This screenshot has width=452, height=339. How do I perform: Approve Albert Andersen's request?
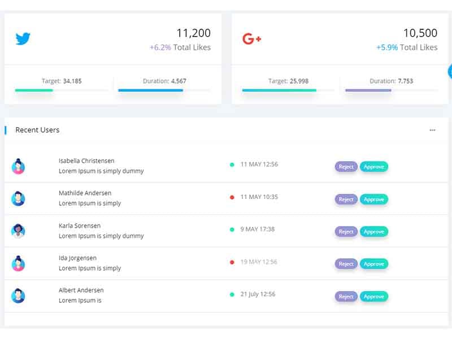[x=374, y=296]
